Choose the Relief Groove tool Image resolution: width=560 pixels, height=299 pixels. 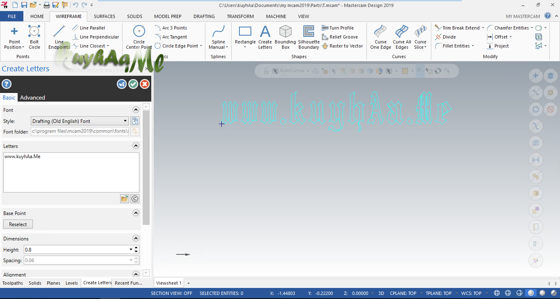tap(340, 37)
